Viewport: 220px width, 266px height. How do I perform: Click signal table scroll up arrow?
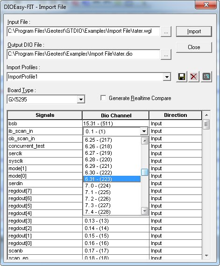206,115
